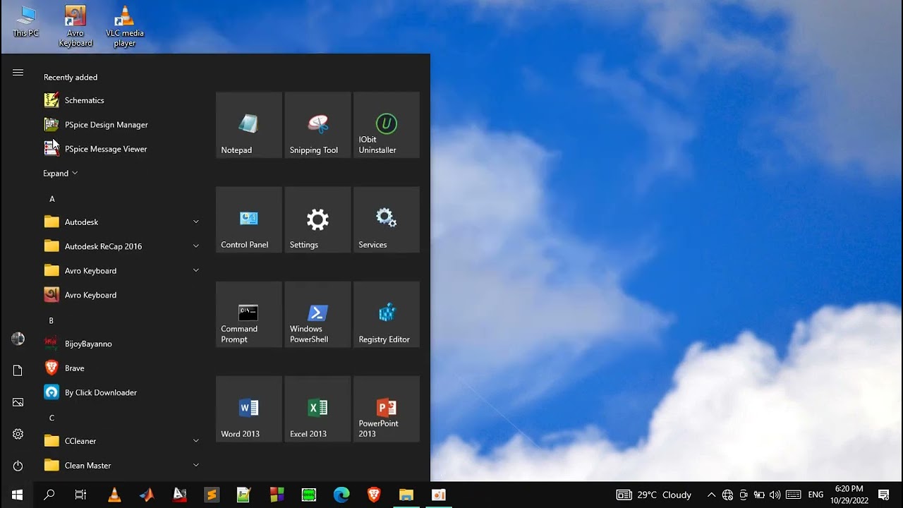
Task: Jump to the letter A index header
Action: pyautogui.click(x=51, y=199)
